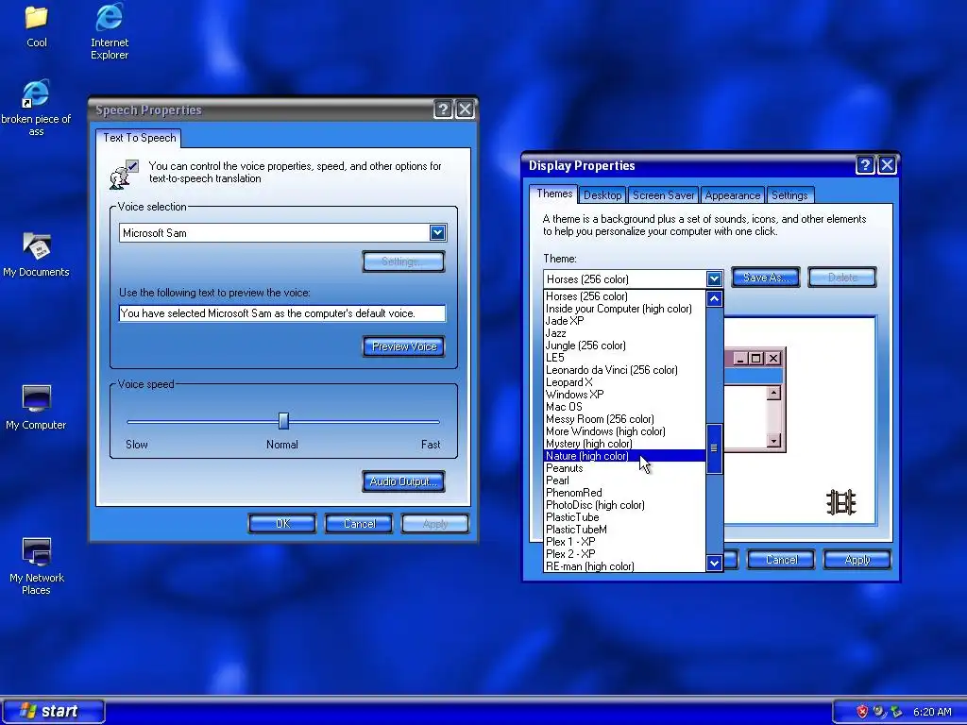Image resolution: width=967 pixels, height=725 pixels.
Task: Open the My Computer desktop icon
Action: click(x=37, y=399)
